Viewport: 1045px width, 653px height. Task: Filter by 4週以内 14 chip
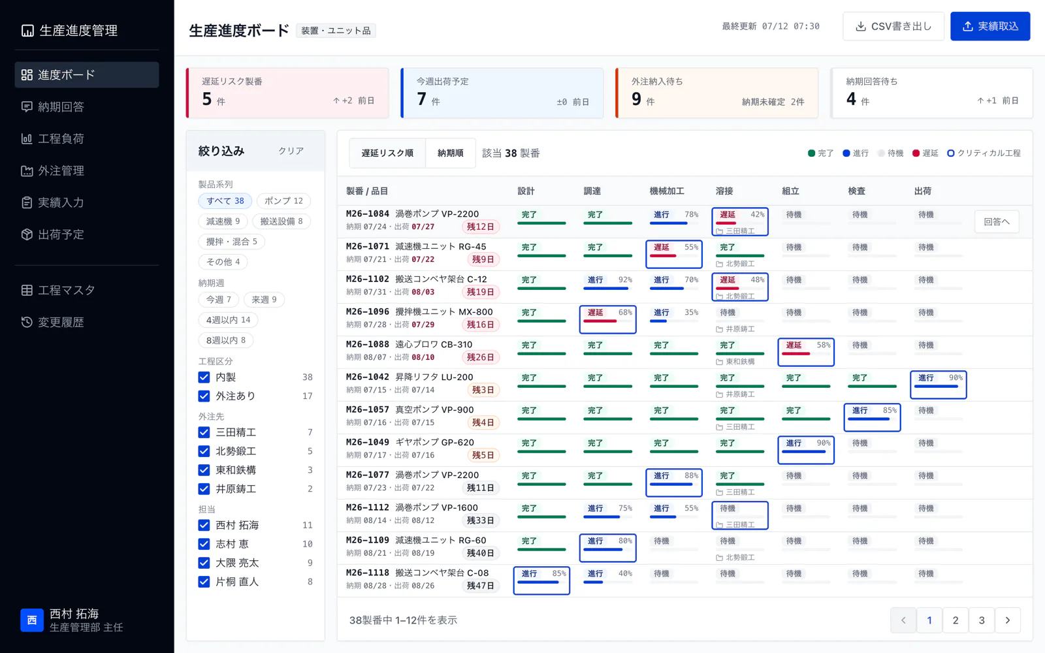click(x=229, y=320)
